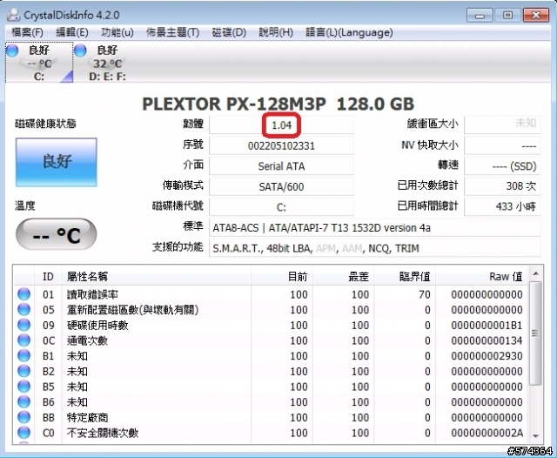Click status circle for attribute BB
Viewport: 557px width, 458px height.
(x=23, y=417)
